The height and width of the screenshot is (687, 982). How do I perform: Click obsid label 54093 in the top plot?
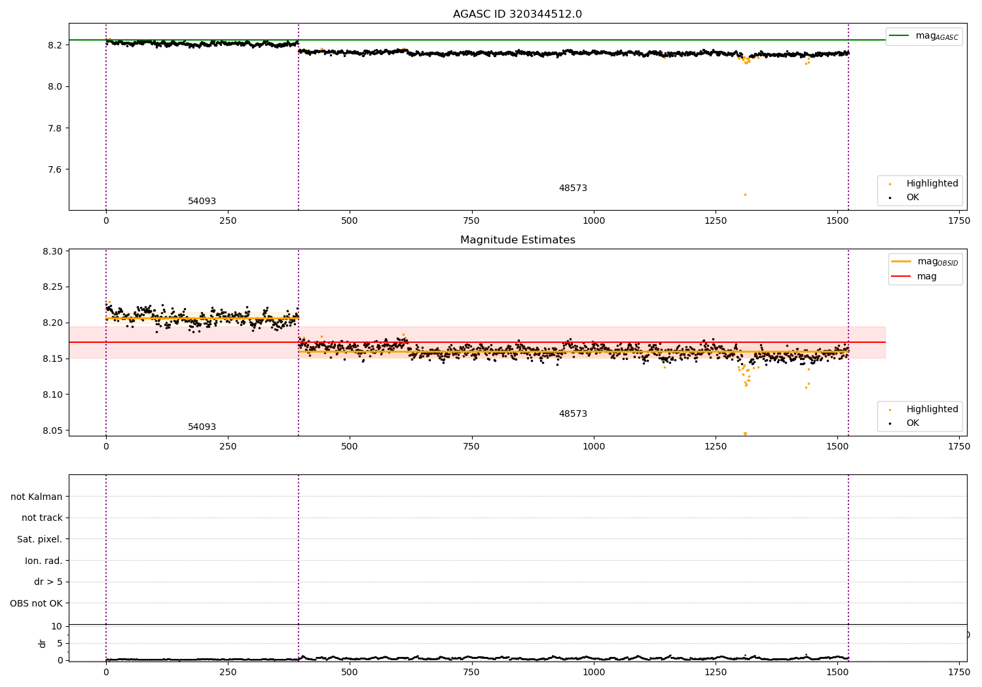(202, 202)
